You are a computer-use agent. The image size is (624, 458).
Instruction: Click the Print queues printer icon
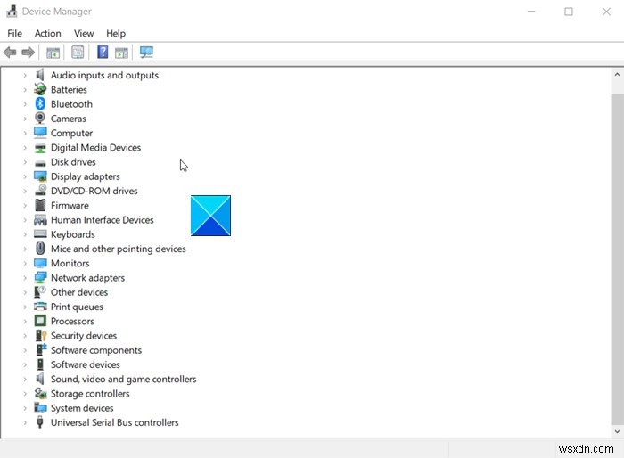pyautogui.click(x=40, y=307)
